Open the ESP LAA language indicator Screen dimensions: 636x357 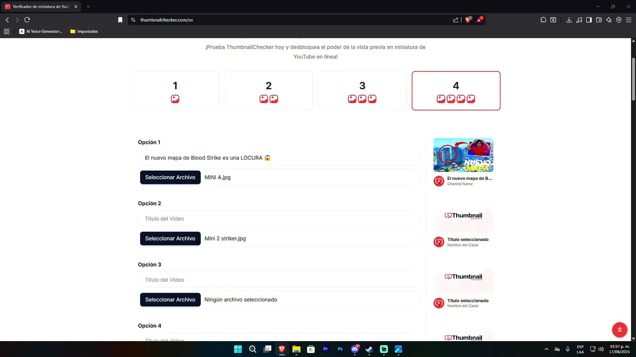pos(580,349)
